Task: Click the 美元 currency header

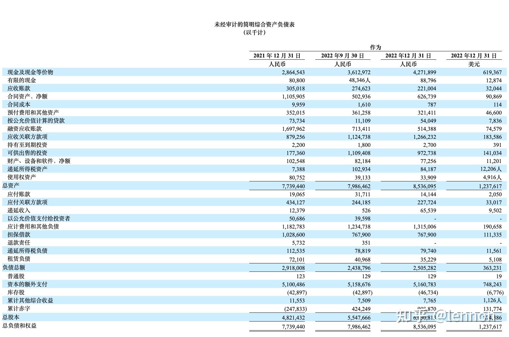Action: [x=474, y=64]
